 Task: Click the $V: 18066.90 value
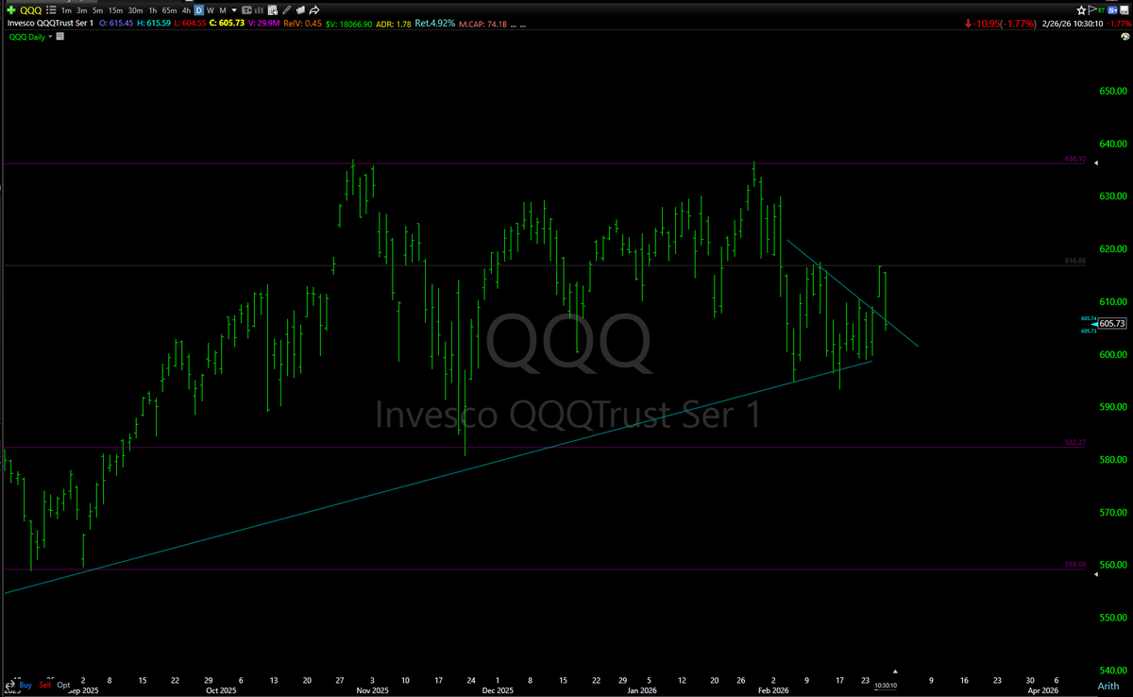point(349,24)
